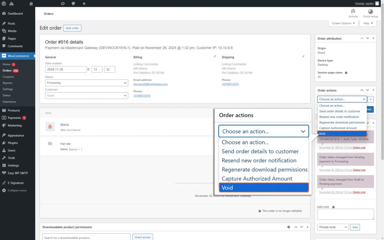Open the updates icon in admin bar
Image resolution: width=384 pixels, height=240 pixels.
tap(63, 4)
